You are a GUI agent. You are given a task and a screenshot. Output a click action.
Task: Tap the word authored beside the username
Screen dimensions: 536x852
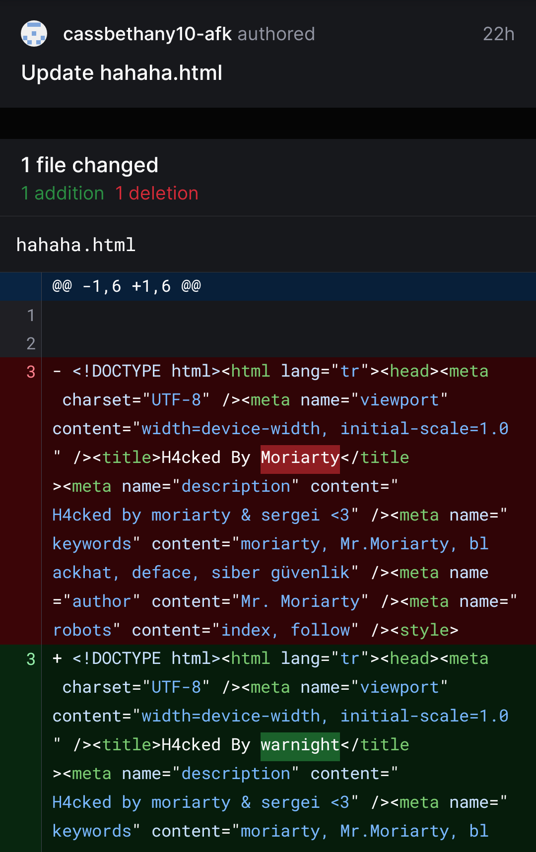point(276,34)
